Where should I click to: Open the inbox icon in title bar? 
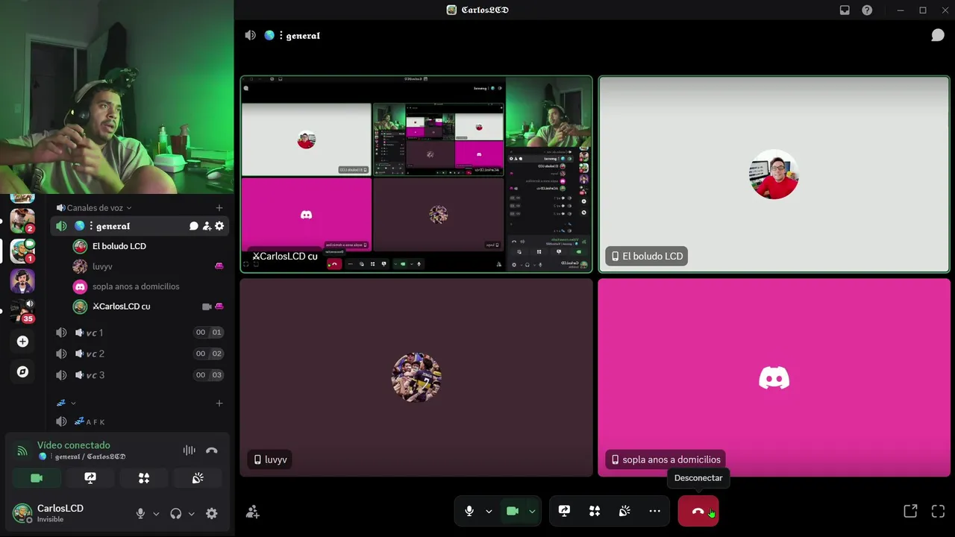(x=845, y=10)
